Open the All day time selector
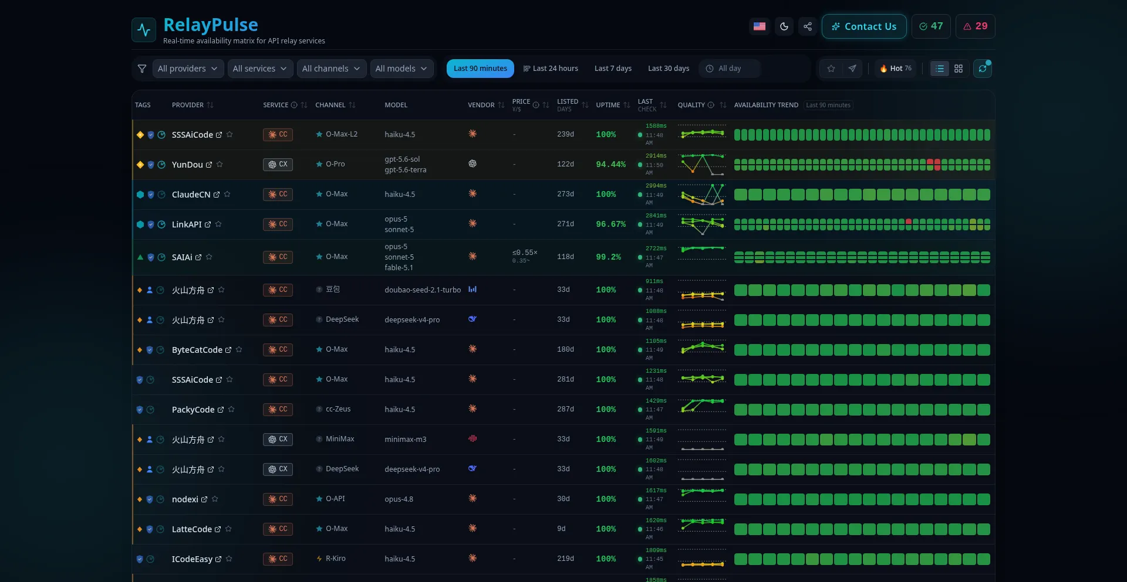Viewport: 1127px width, 582px height. [730, 69]
